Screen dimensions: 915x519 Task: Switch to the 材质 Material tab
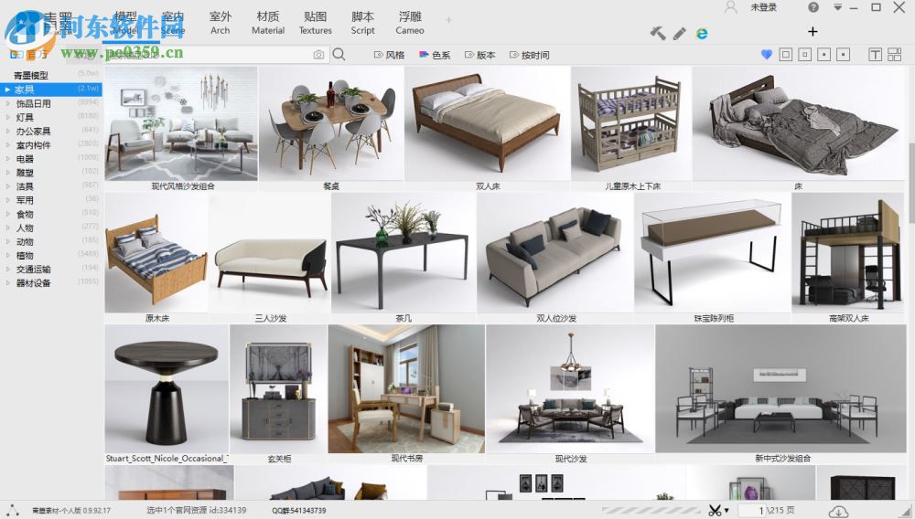point(268,23)
